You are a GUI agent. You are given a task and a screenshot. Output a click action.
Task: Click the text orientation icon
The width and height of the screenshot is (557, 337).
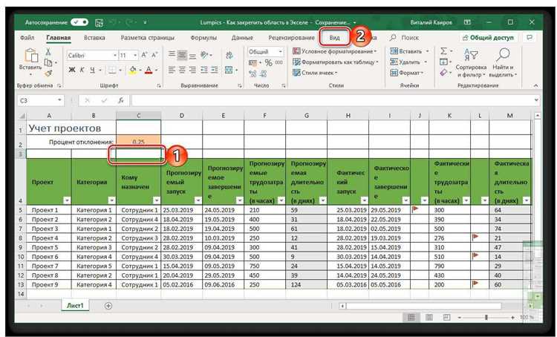[x=205, y=55]
